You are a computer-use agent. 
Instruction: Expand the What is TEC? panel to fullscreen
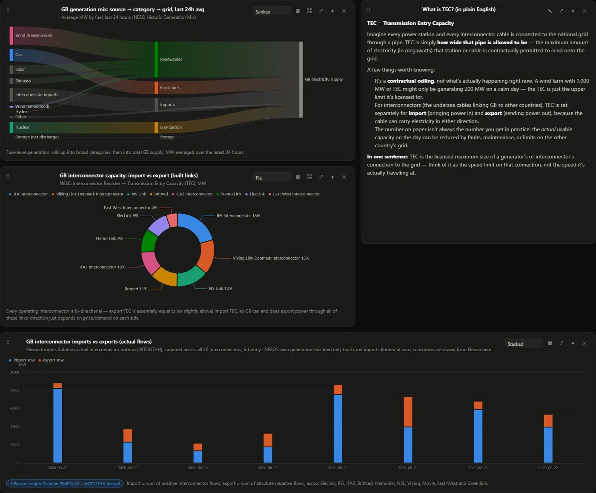tap(561, 11)
